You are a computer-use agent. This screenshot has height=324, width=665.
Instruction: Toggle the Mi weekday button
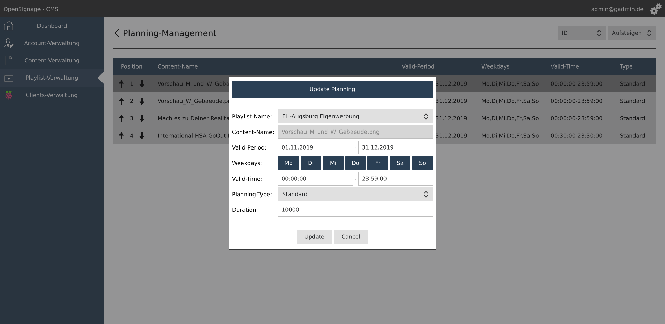pyautogui.click(x=333, y=163)
